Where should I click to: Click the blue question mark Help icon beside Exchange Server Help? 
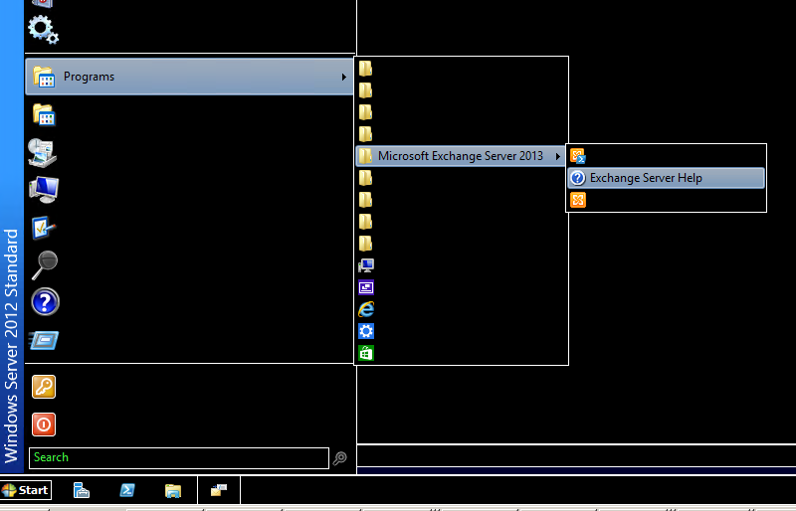(578, 178)
